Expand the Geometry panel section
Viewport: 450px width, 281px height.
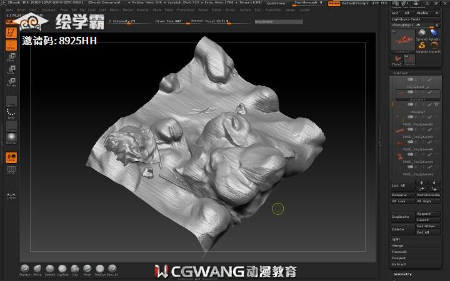[x=402, y=274]
